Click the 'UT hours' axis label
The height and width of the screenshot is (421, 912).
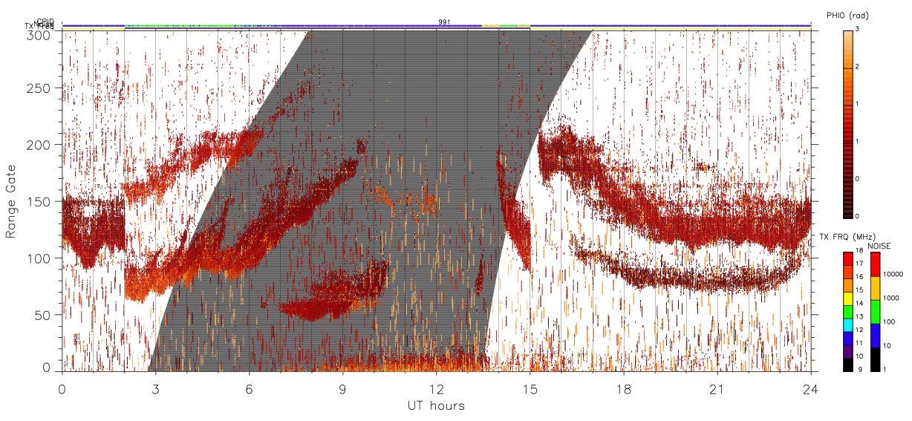pyautogui.click(x=436, y=405)
